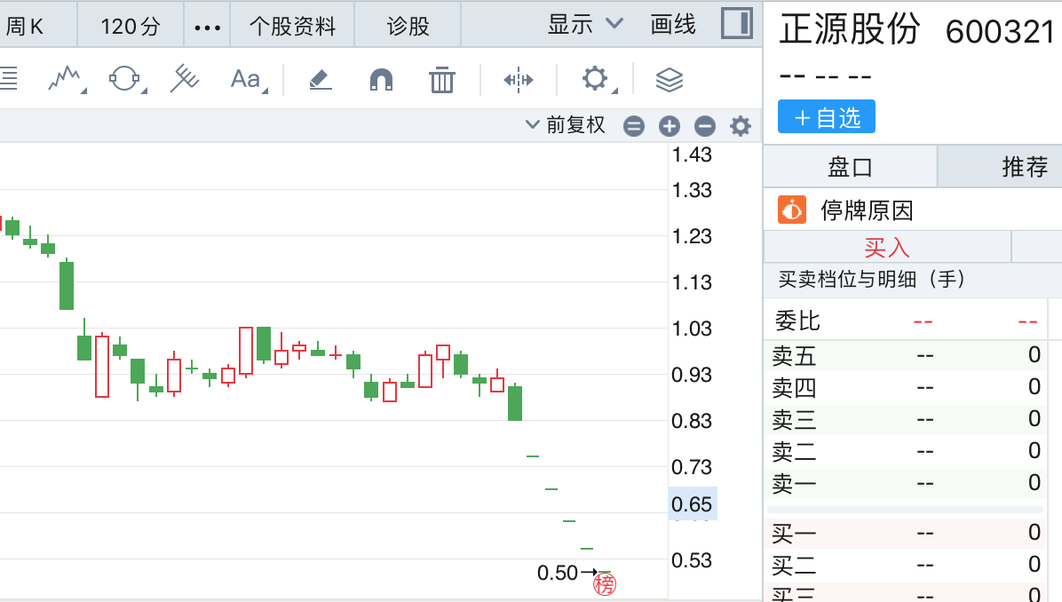Viewport: 1062px width, 602px height.
Task: Open the 个股资料 tab
Action: 292,26
